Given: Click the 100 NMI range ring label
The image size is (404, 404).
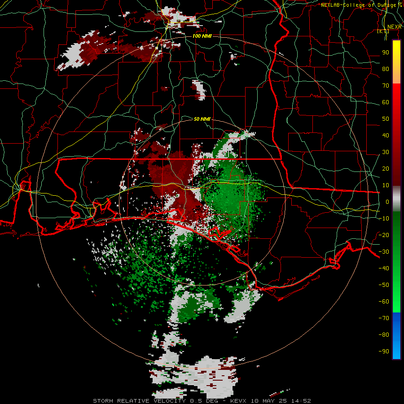Looking at the screenshot, I should [202, 36].
